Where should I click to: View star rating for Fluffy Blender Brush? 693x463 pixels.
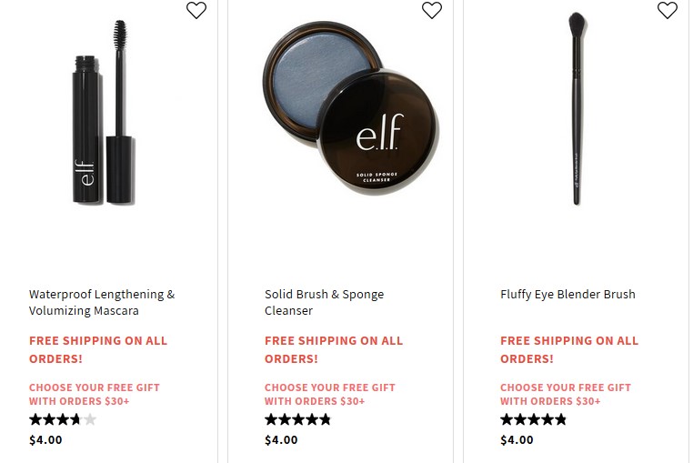(534, 419)
